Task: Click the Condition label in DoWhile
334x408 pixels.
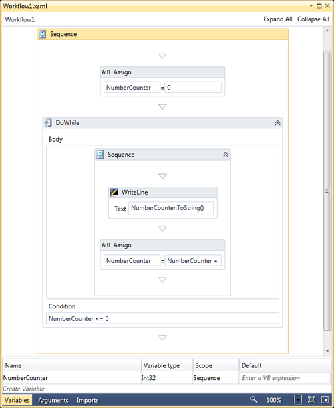Action: click(x=62, y=306)
